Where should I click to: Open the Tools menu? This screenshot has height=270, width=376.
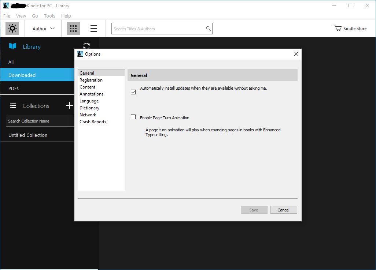[49, 16]
